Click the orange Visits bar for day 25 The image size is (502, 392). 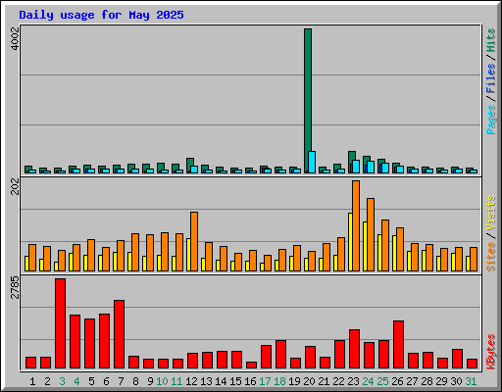click(x=385, y=245)
